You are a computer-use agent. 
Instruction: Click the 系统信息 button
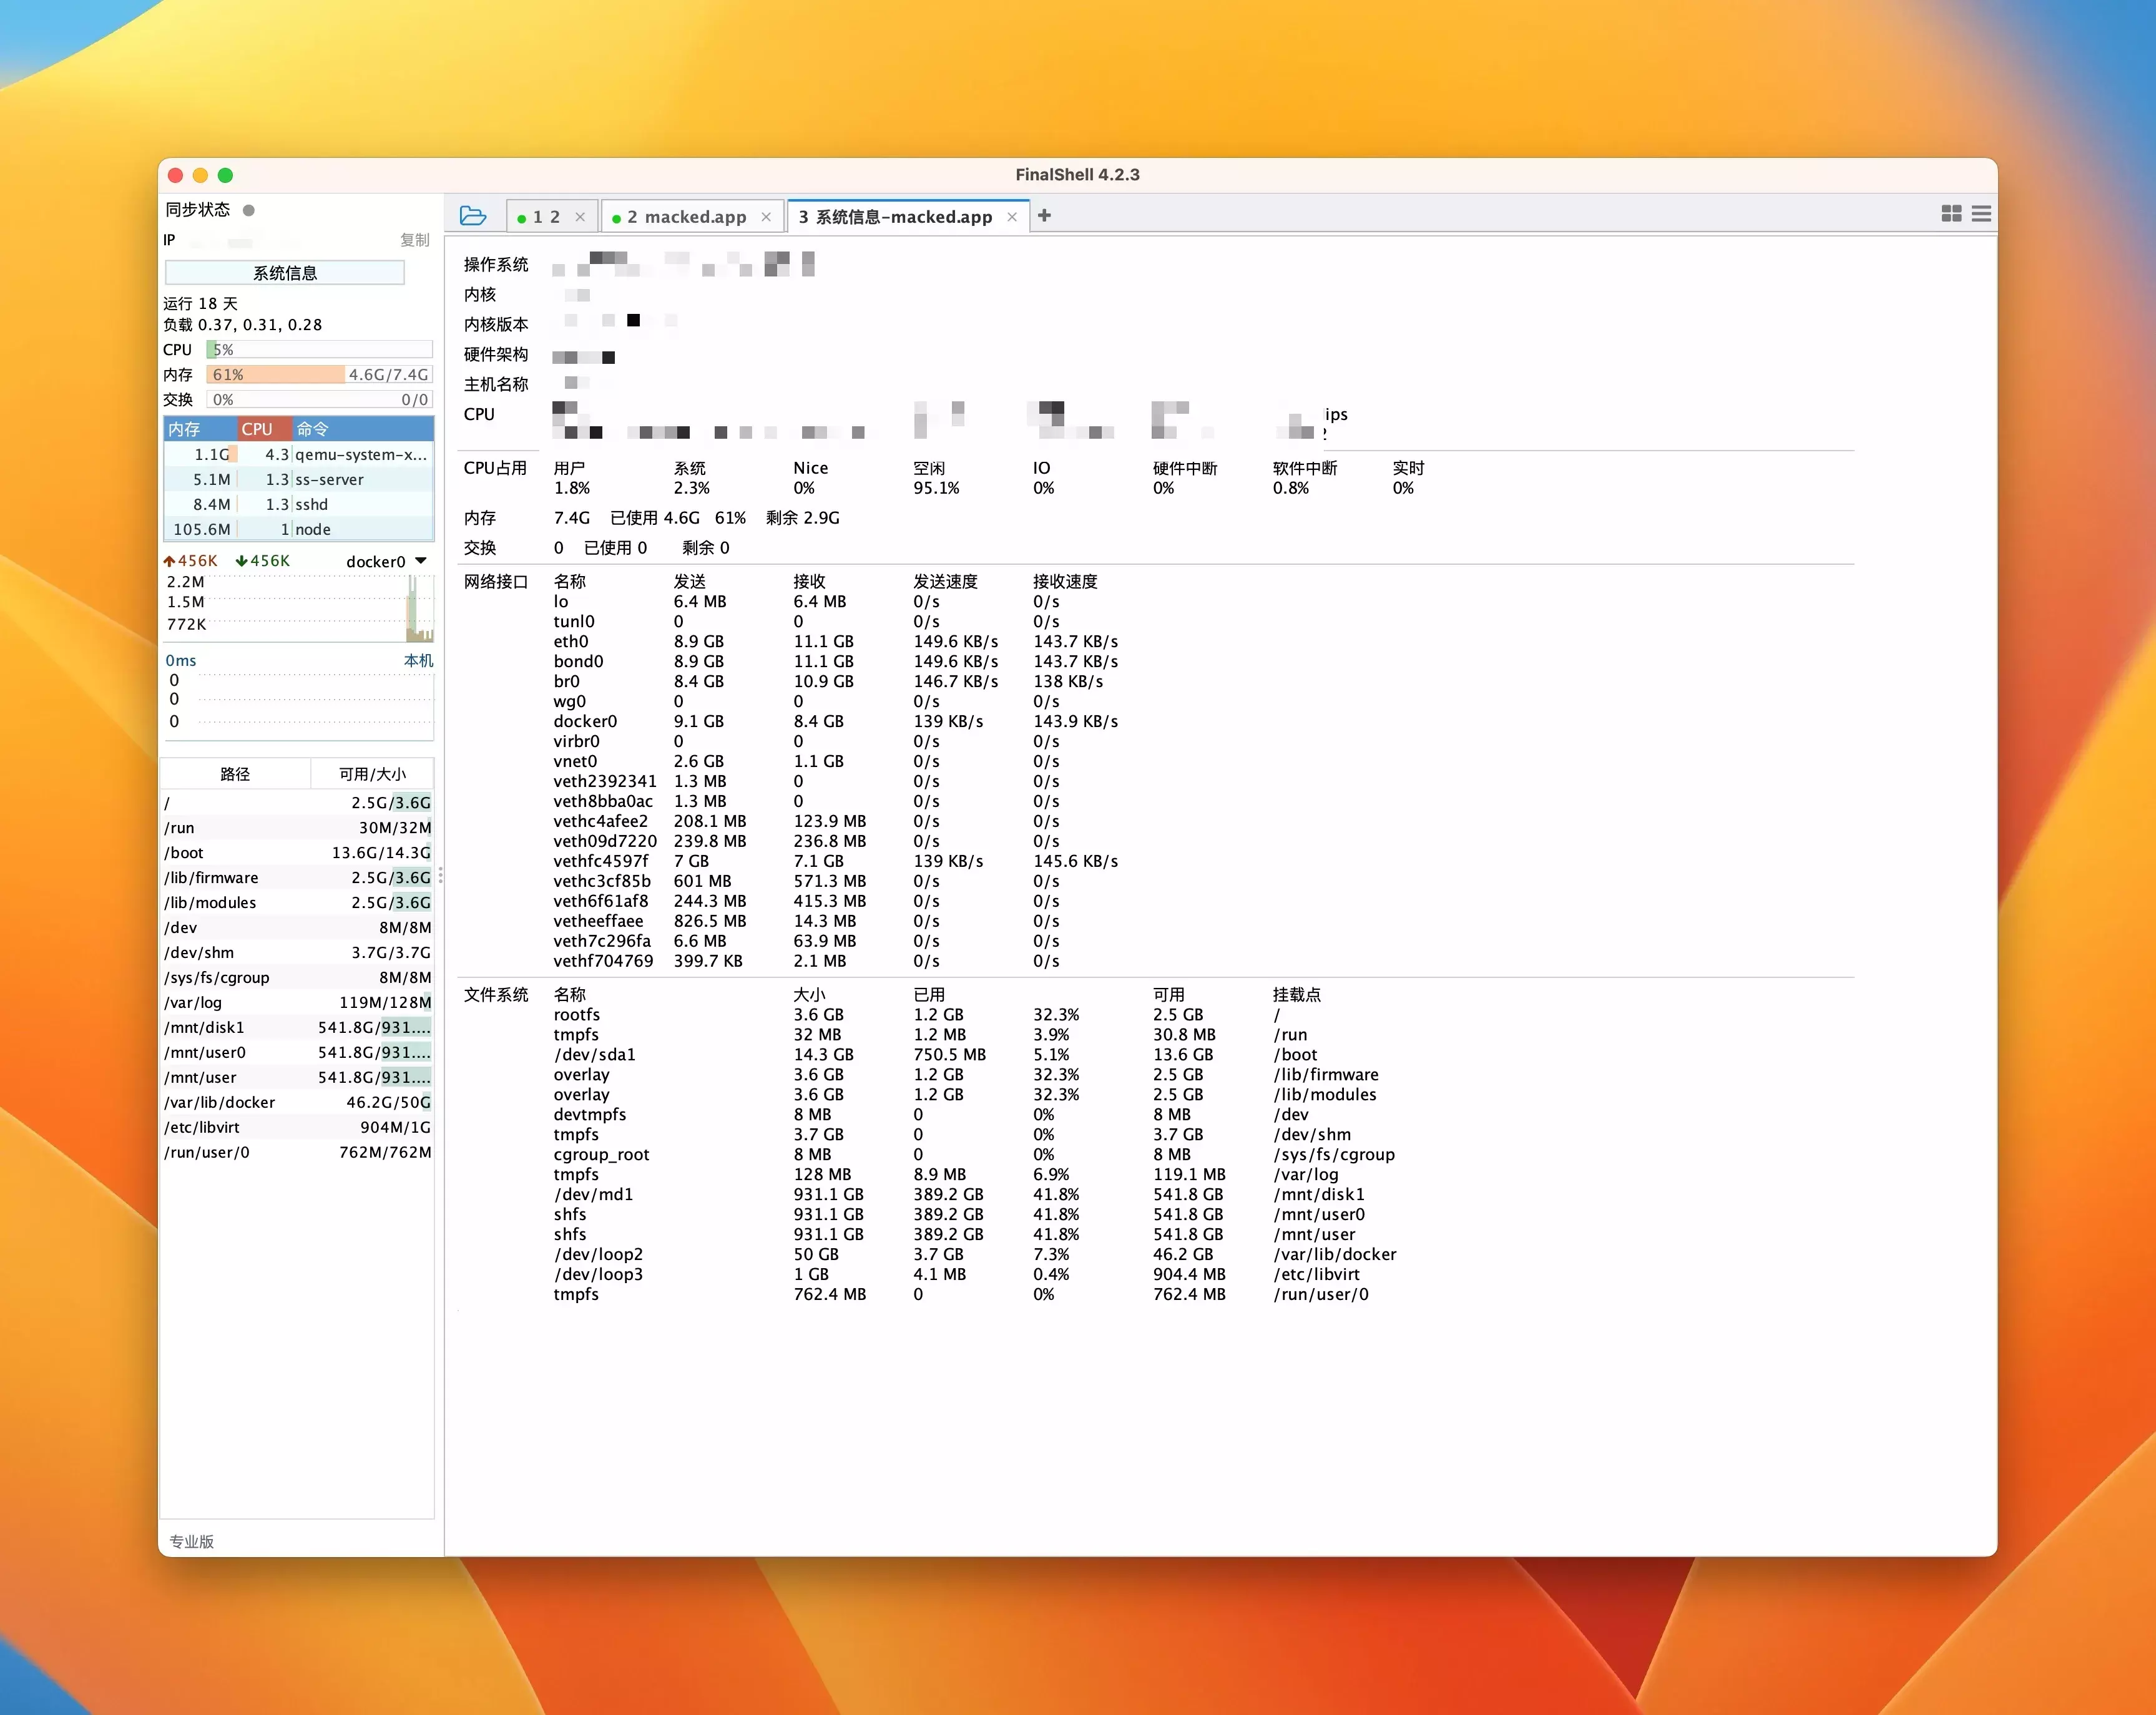285,273
